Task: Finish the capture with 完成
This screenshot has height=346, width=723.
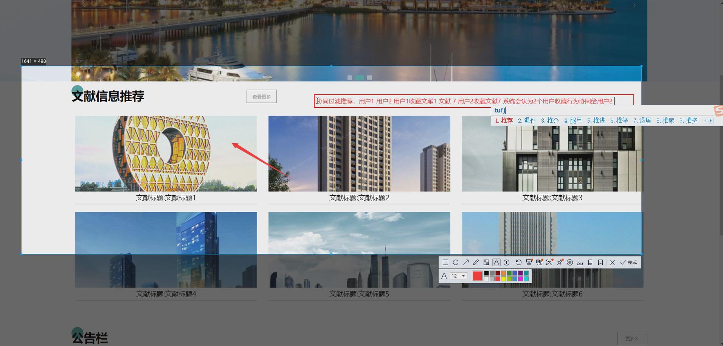Action: 628,263
